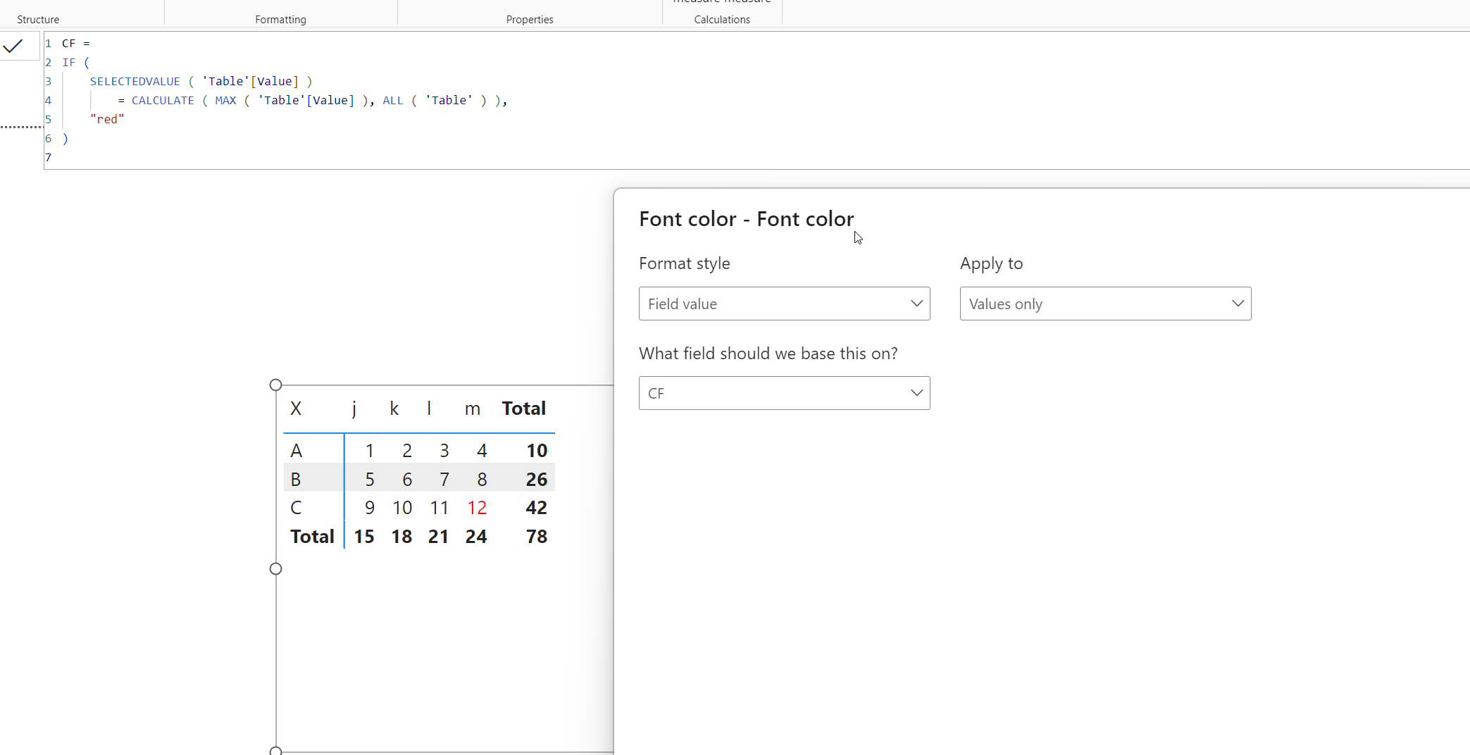Open the Apply to dropdown
Image resolution: width=1470 pixels, height=755 pixels.
click(x=1105, y=304)
